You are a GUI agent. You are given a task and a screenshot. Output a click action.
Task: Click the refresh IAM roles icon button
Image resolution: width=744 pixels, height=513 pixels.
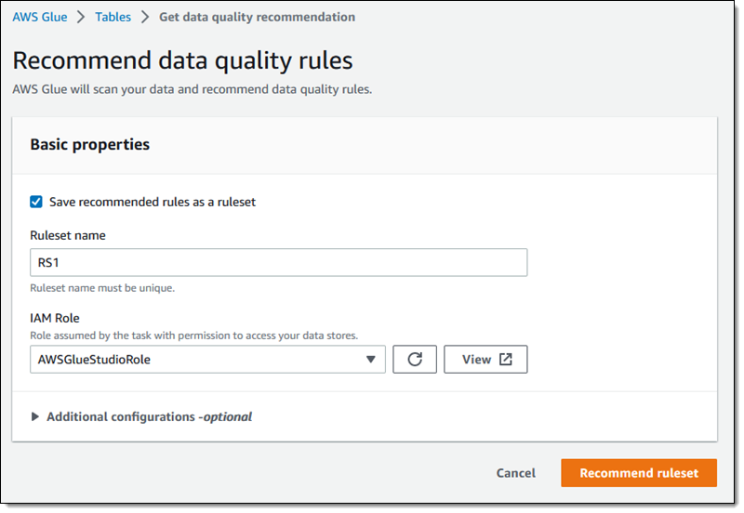point(415,360)
